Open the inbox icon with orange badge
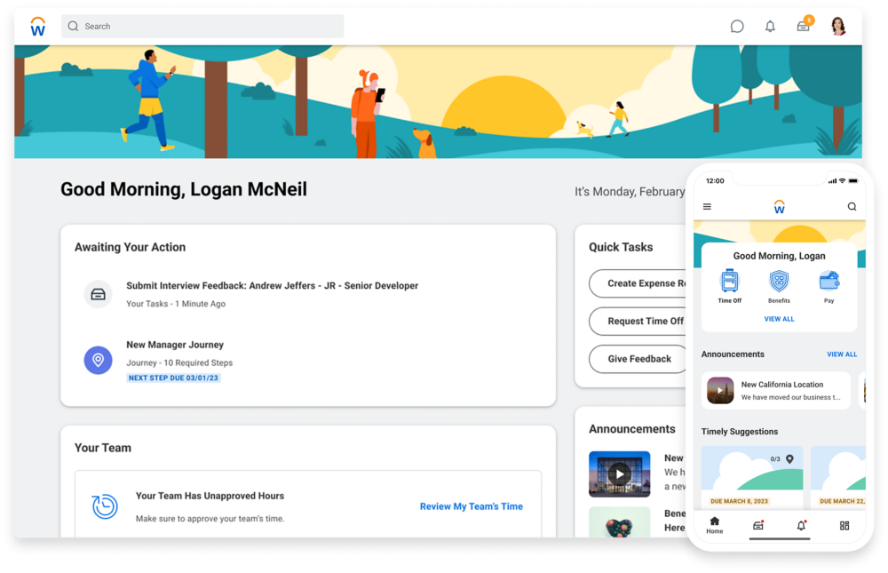888x573 pixels. 804,27
